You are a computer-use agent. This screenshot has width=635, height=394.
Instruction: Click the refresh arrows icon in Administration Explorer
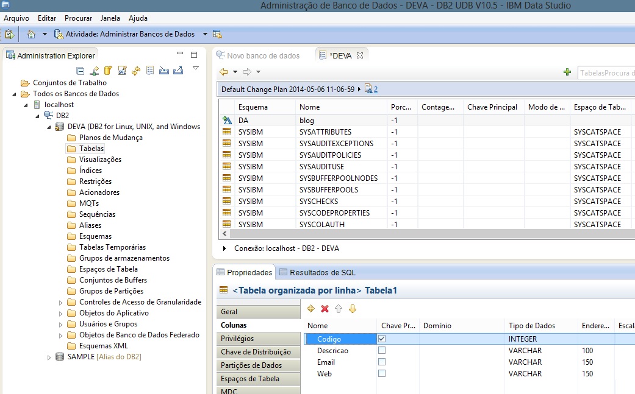[x=136, y=71]
